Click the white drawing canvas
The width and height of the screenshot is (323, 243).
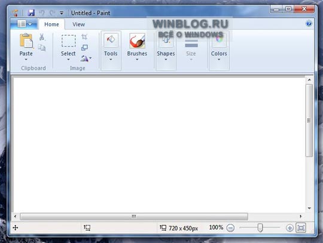[159, 144]
